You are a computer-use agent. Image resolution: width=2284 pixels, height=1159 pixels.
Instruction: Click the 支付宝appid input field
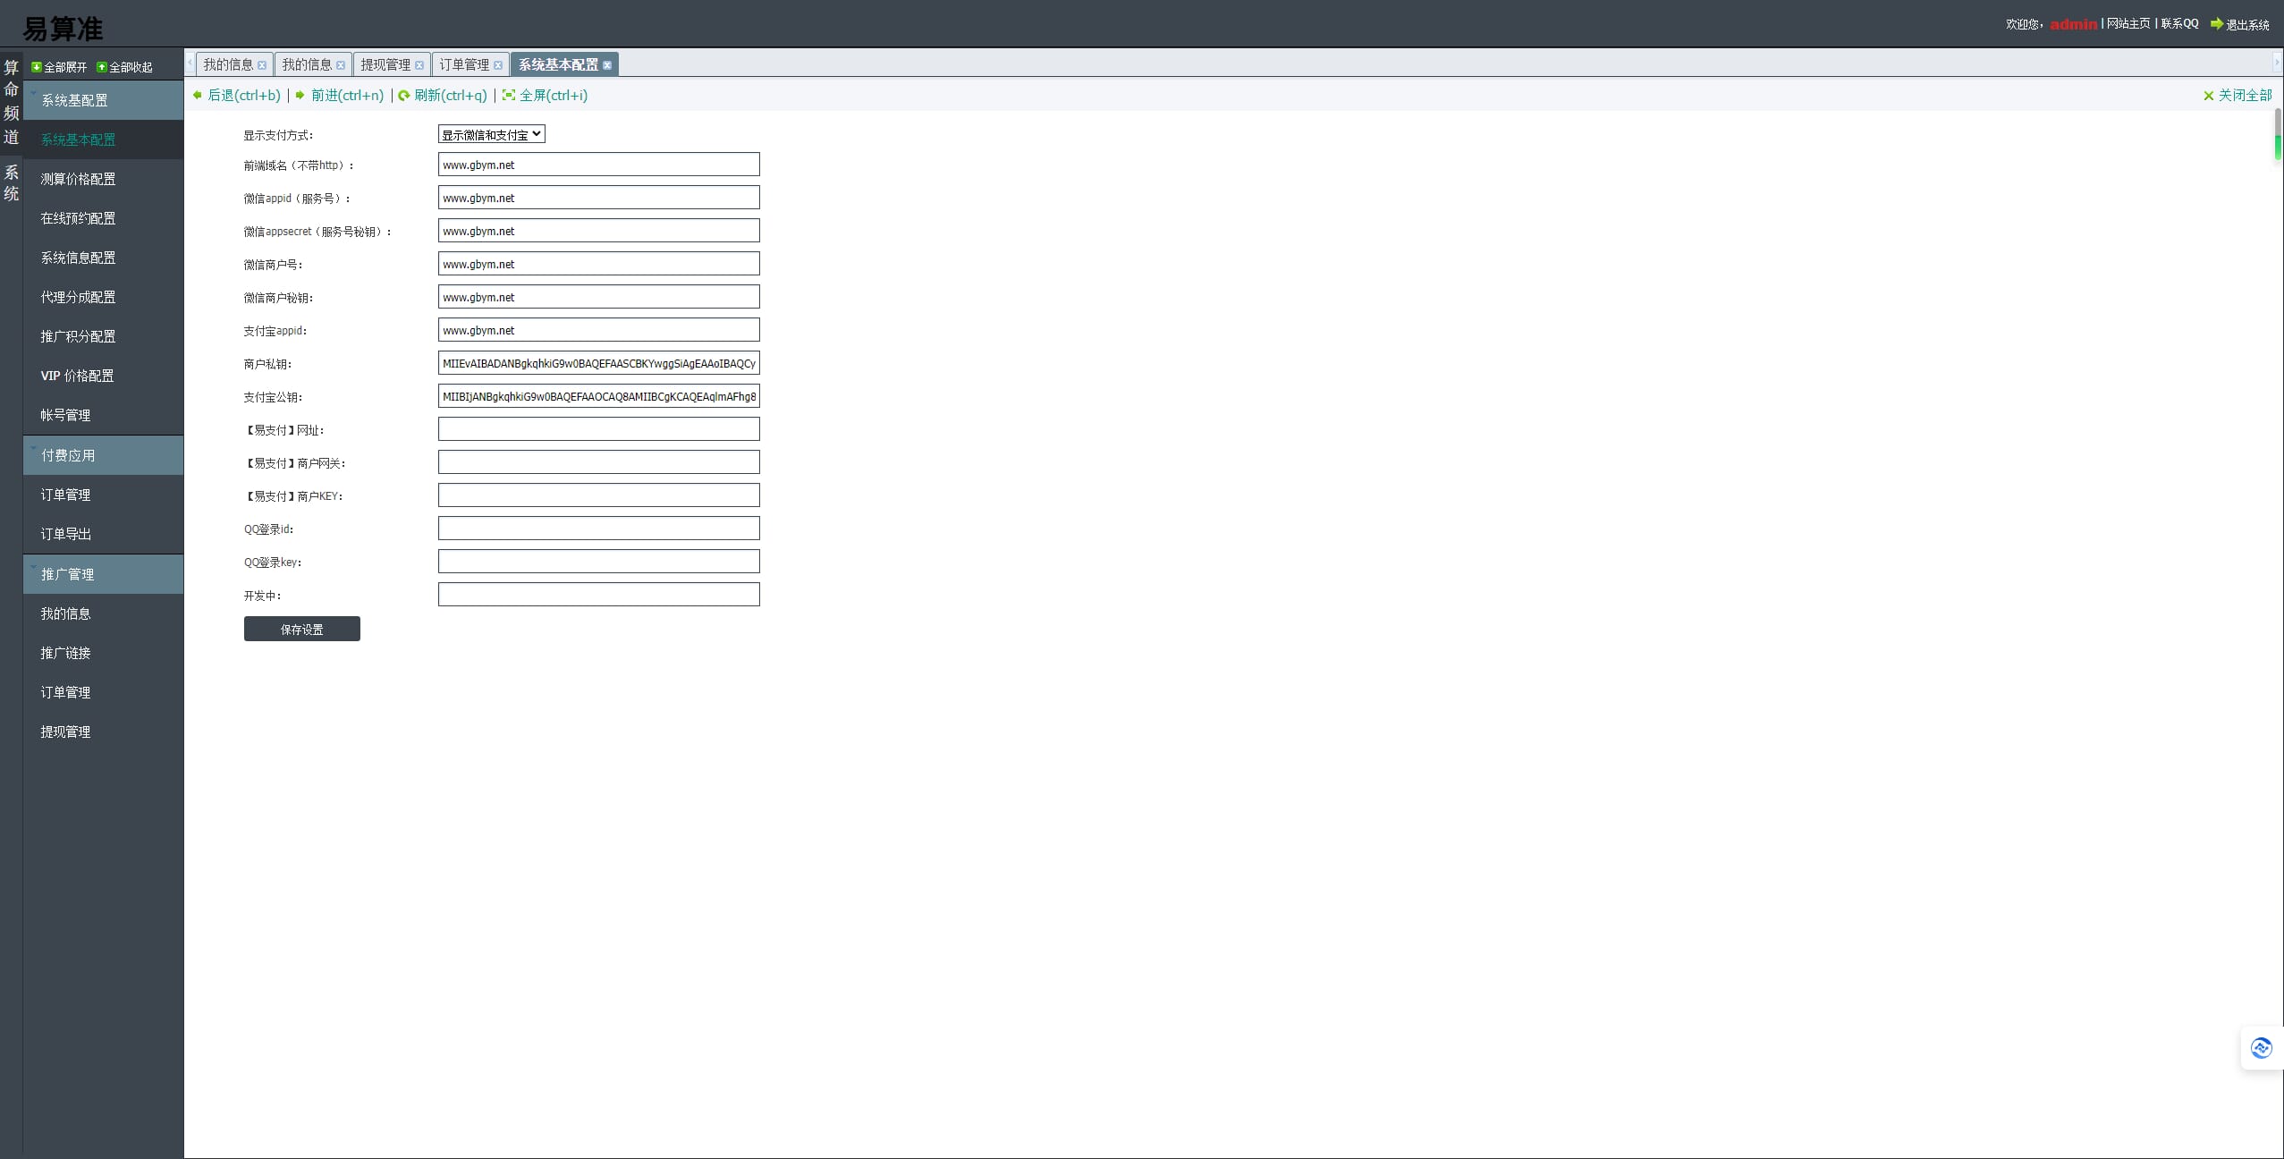[x=599, y=330]
